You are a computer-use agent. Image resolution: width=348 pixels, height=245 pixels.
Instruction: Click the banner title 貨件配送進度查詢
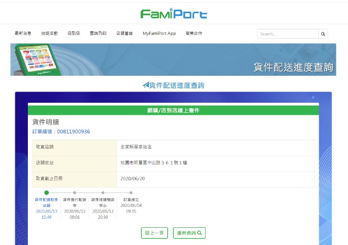tap(293, 67)
